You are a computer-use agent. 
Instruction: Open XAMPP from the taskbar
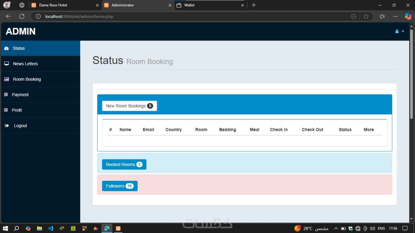[x=118, y=228]
